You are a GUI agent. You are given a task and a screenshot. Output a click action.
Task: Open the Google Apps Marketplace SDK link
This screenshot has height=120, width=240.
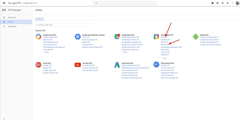(x=171, y=47)
